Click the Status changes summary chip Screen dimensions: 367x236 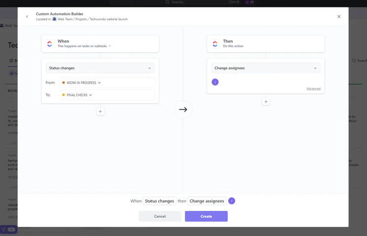159,201
